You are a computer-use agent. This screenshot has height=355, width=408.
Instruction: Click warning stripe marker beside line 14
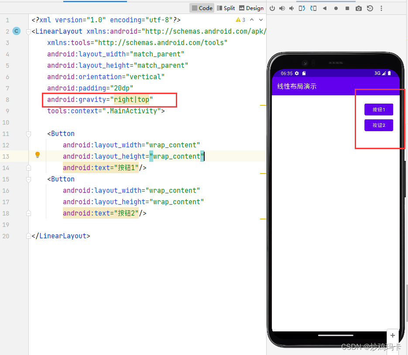coord(263,174)
